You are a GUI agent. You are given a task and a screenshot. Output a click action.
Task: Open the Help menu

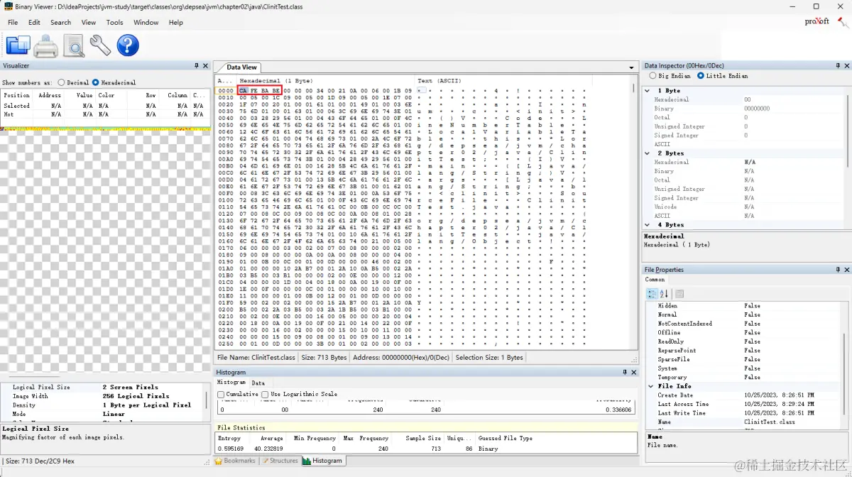(176, 23)
